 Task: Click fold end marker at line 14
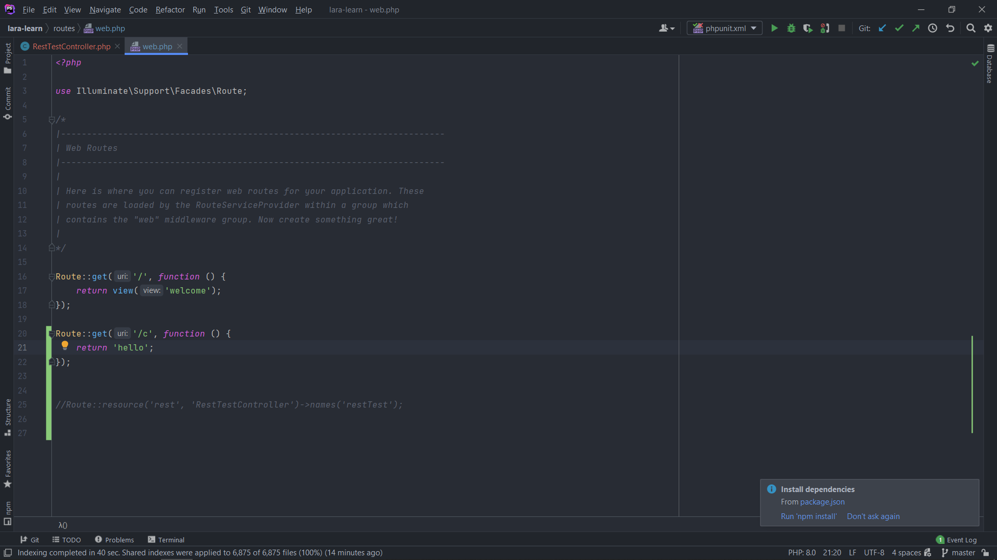tap(51, 248)
